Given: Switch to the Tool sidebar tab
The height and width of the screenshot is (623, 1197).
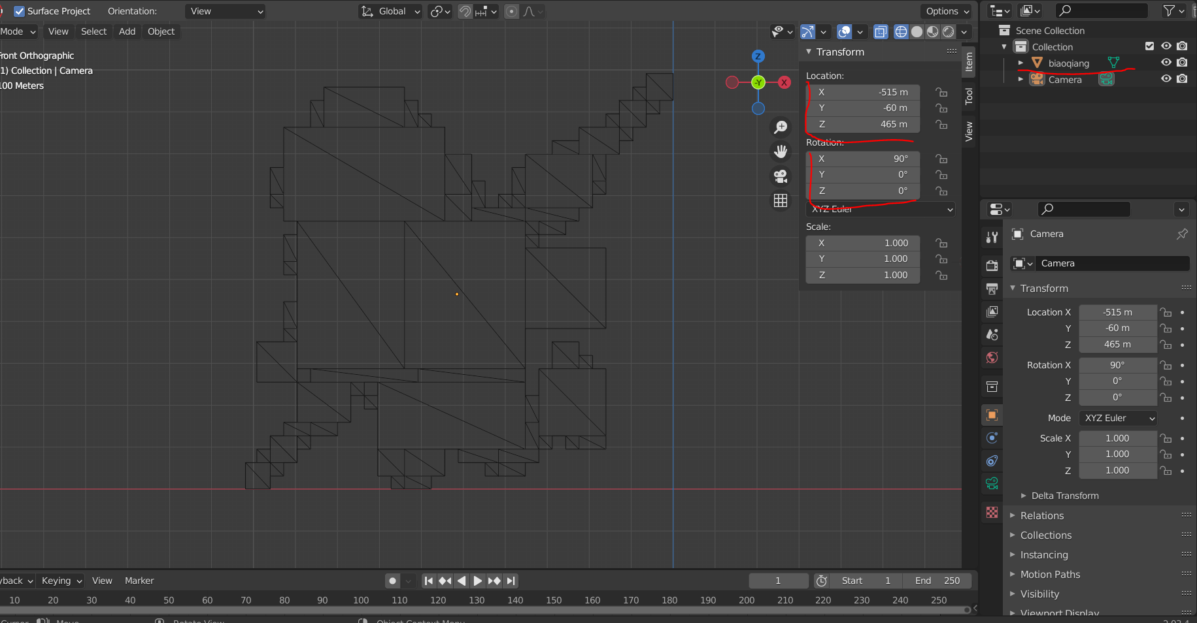Looking at the screenshot, I should tap(969, 97).
